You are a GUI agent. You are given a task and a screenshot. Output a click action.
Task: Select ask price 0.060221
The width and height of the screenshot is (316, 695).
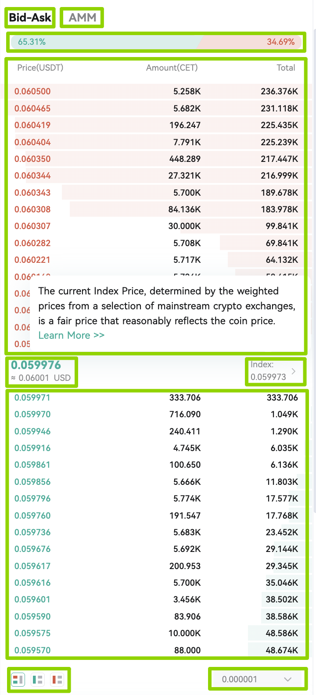[32, 260]
